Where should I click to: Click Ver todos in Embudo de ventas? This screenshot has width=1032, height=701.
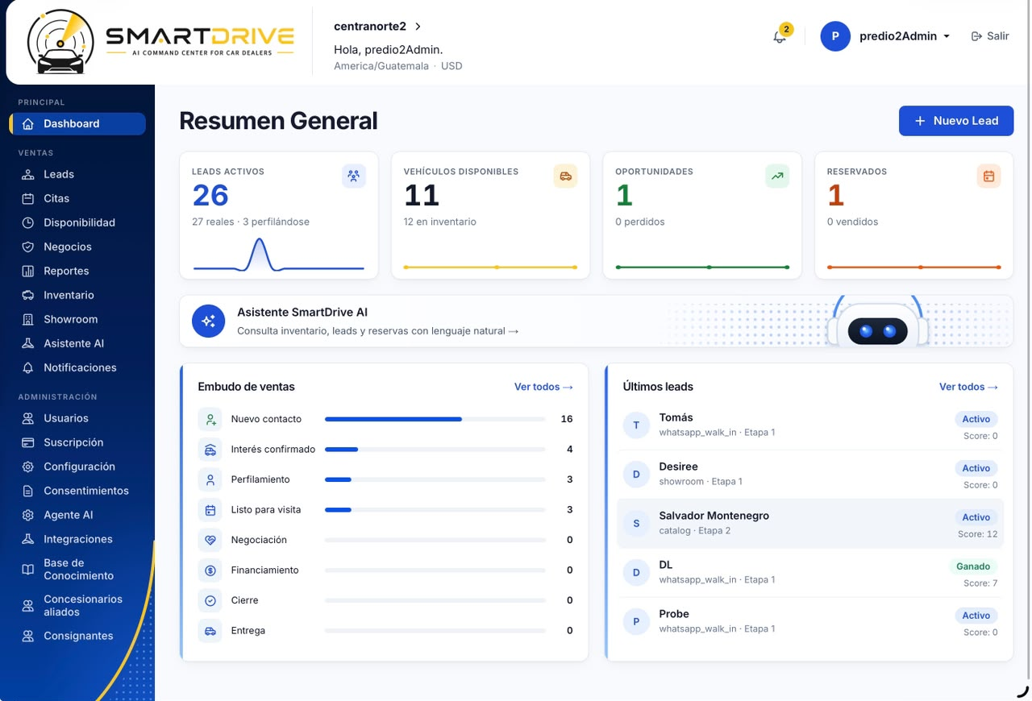[543, 387]
